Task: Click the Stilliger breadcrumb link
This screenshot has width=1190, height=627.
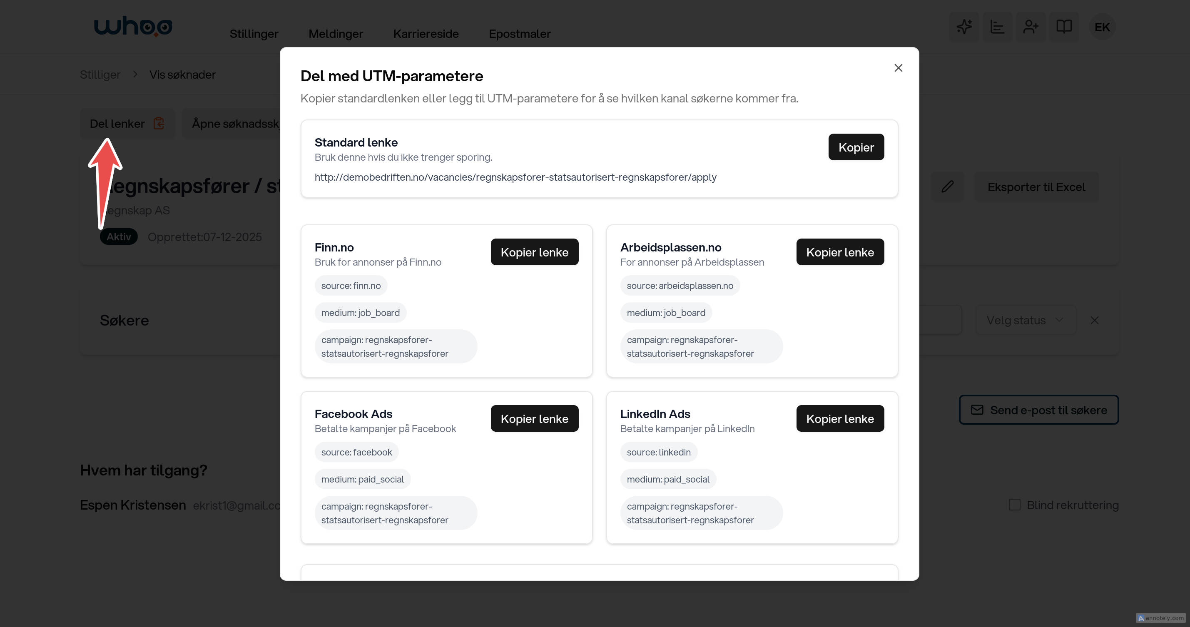Action: click(x=100, y=75)
